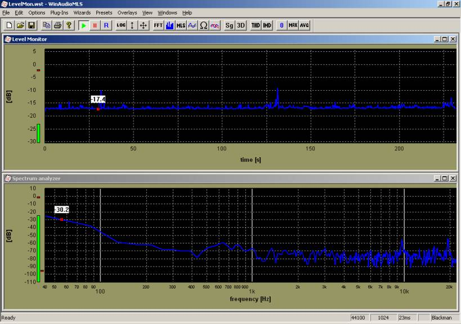The image size is (461, 324).
Task: Select the FFT analysis icon
Action: pyautogui.click(x=158, y=25)
